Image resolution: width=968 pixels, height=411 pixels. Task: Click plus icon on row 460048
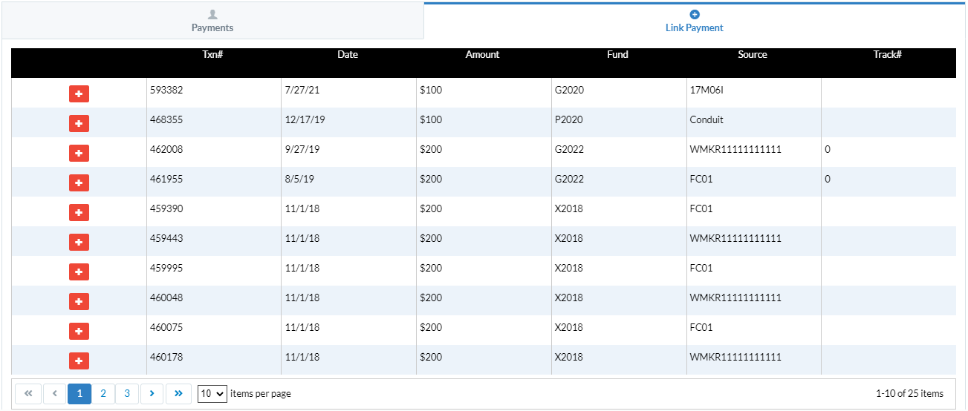click(x=79, y=301)
